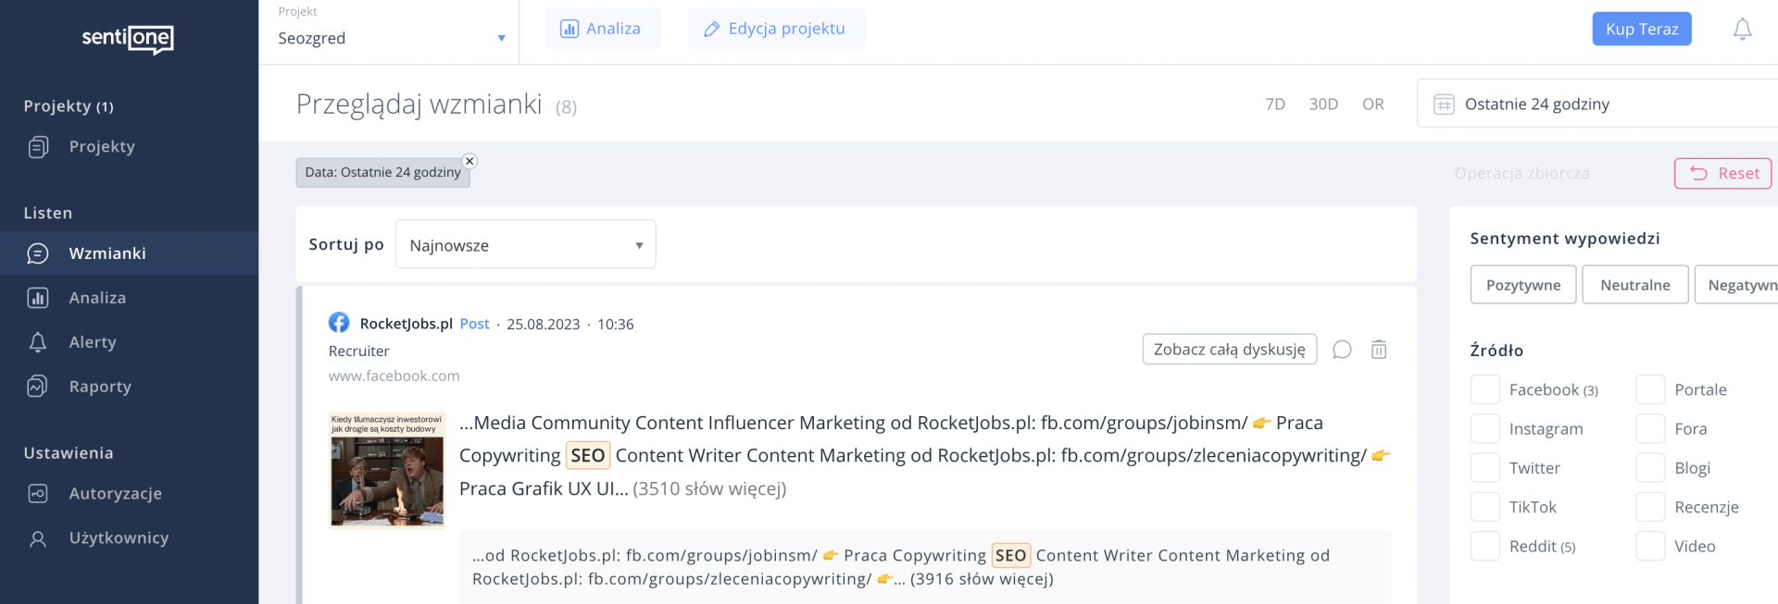Expand the Najnowsze sort dropdown

525,245
